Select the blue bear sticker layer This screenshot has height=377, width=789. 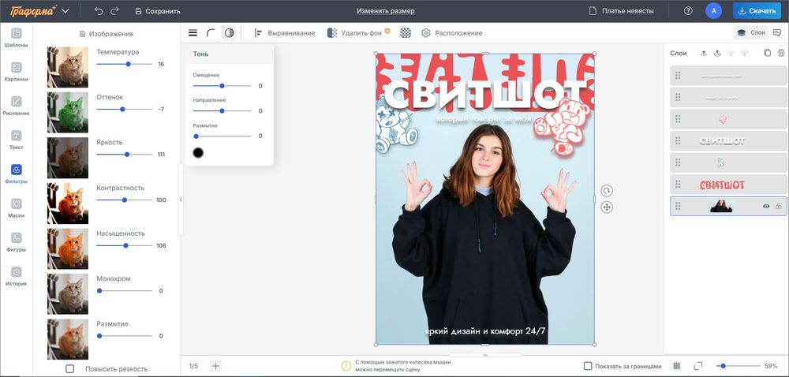click(728, 162)
